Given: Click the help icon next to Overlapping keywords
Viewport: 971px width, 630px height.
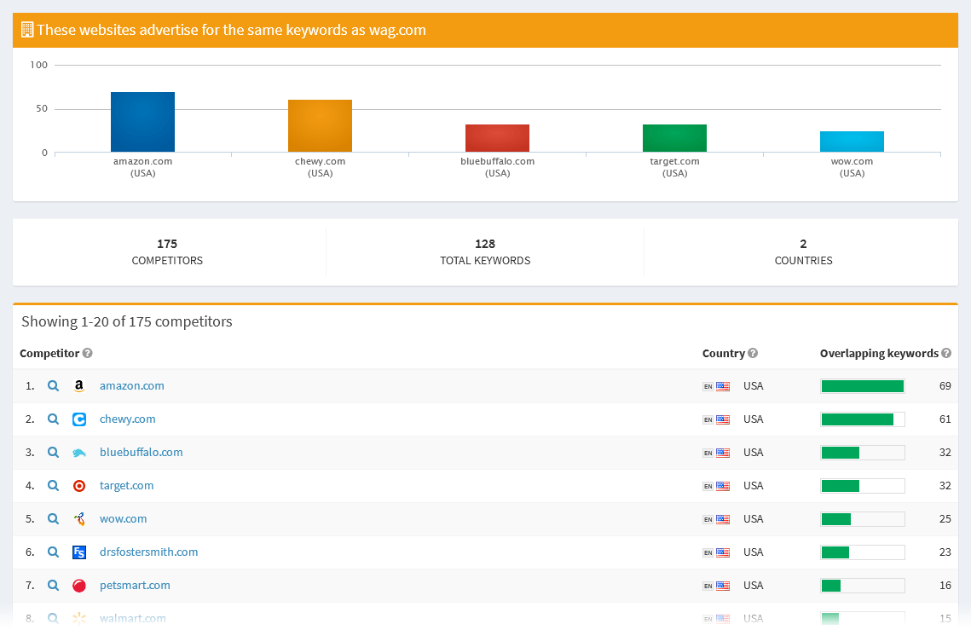Looking at the screenshot, I should point(946,353).
